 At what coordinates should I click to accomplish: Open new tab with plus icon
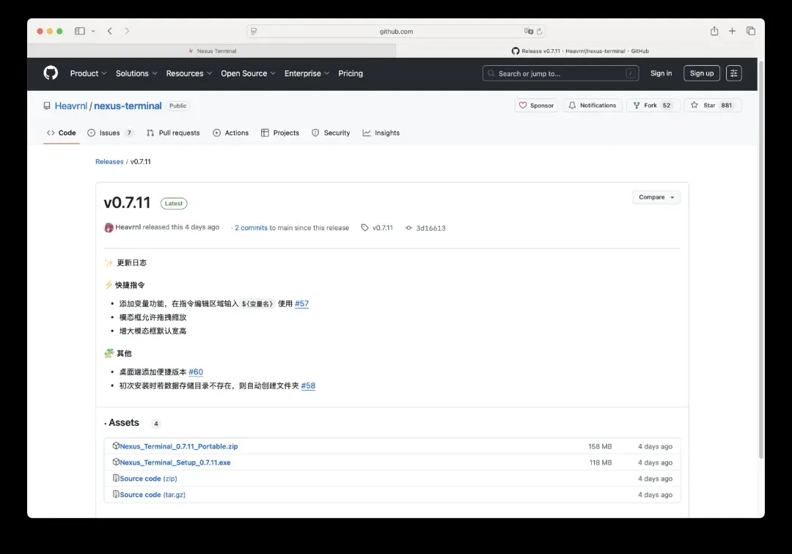(732, 32)
